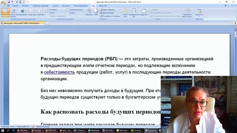
Task: Open the Рецензирование ribbon tab
Action: 81,6
